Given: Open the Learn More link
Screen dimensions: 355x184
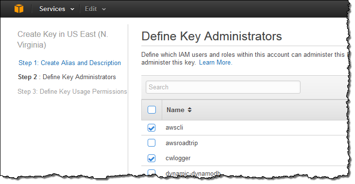Looking at the screenshot, I should coord(216,63).
